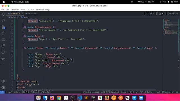Click the open changes icon in editor toolbar
Image resolution: width=180 pixels, height=101 pixels.
pyautogui.click(x=160, y=14)
